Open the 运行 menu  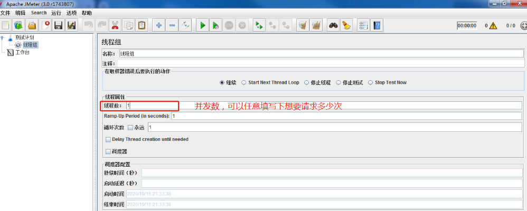57,13
